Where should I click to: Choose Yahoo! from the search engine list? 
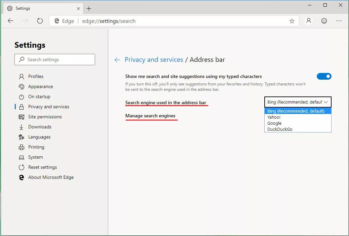[x=298, y=117]
